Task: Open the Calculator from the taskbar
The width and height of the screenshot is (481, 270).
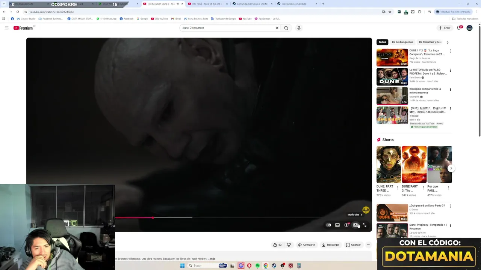Action: point(299,265)
